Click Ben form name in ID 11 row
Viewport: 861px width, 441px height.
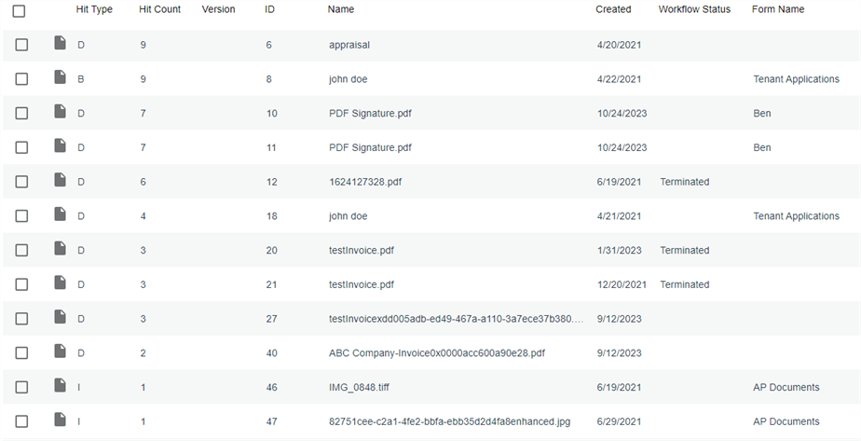[762, 147]
